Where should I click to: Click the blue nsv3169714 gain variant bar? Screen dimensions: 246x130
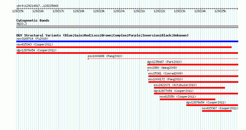pos(127,41)
